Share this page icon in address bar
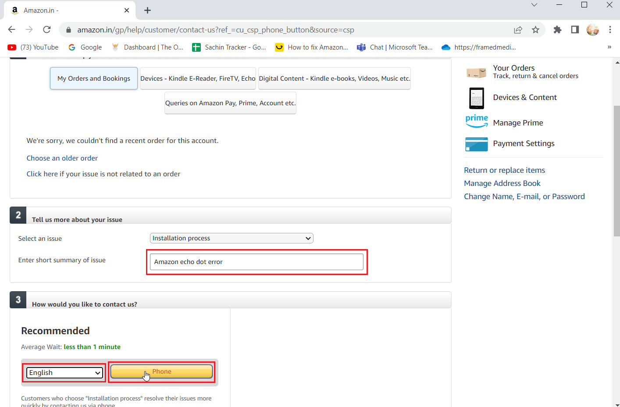 click(x=518, y=30)
